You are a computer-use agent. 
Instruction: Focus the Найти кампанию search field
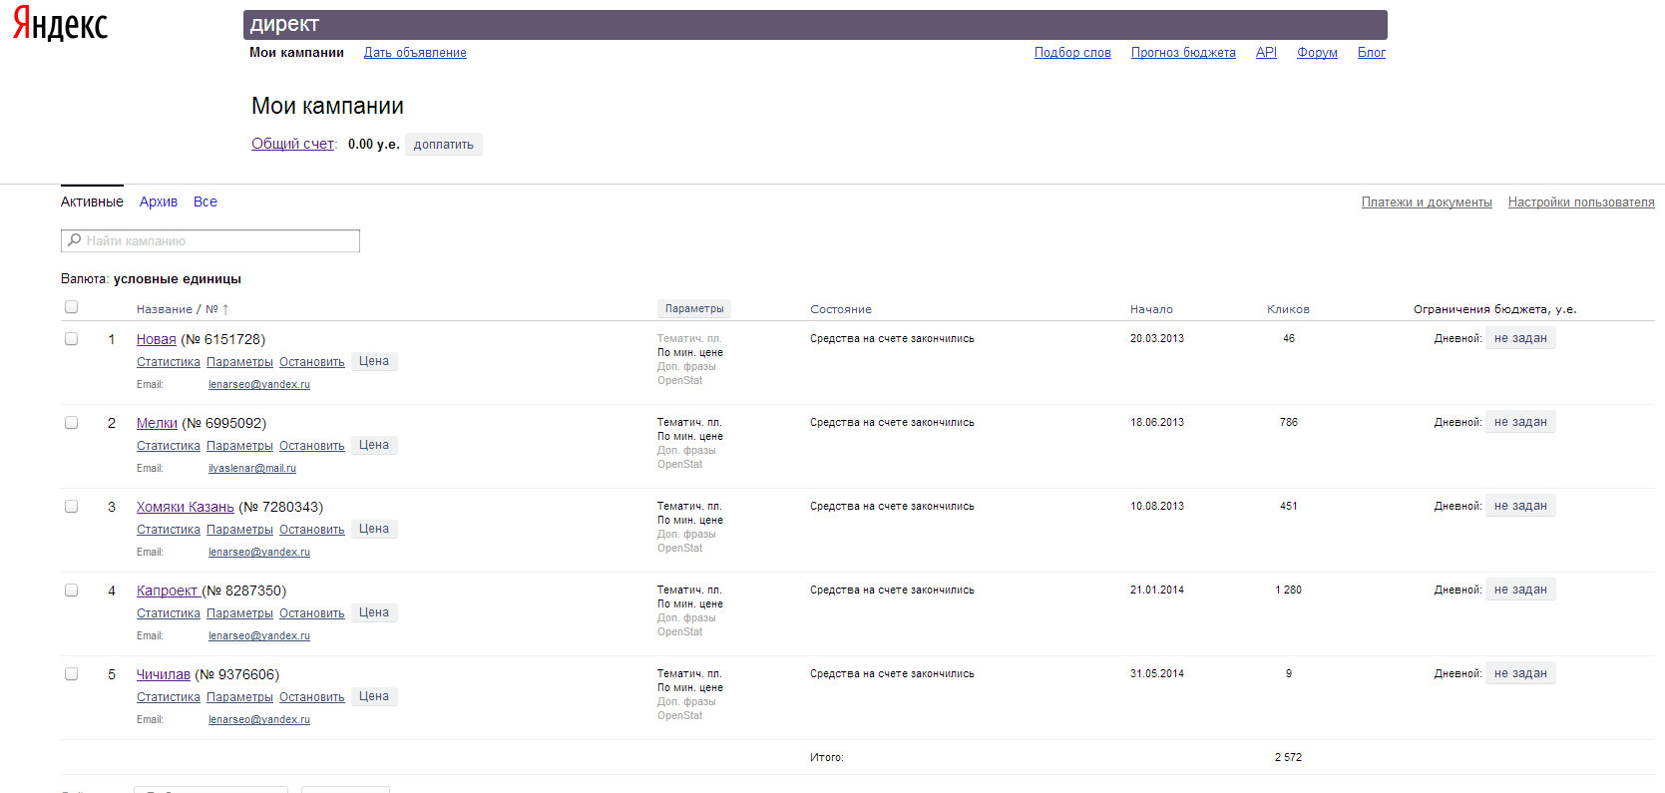(x=210, y=240)
